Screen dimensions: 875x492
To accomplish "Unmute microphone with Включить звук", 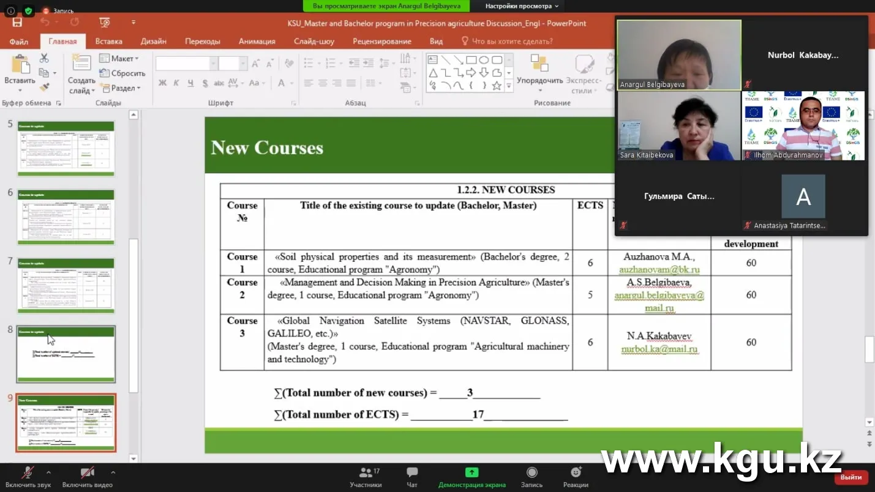I will [28, 477].
